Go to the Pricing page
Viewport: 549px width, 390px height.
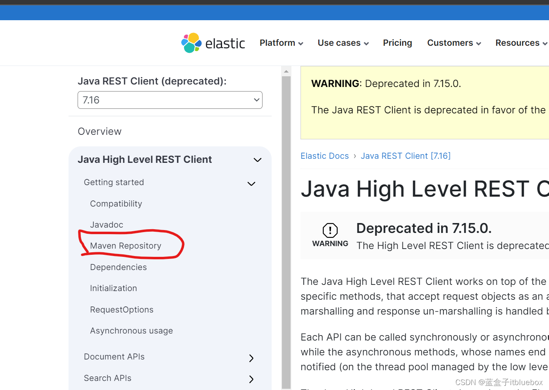click(x=398, y=43)
